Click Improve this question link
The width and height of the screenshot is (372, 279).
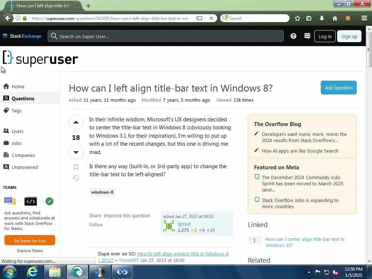coord(127,216)
